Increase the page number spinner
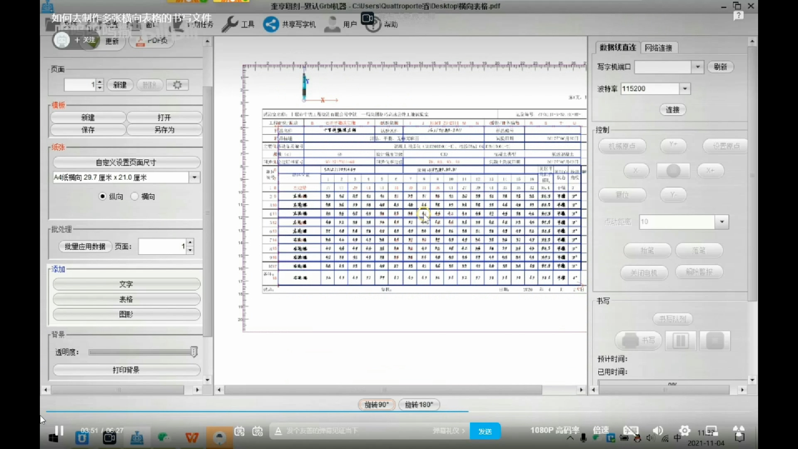This screenshot has height=449, width=798. click(100, 82)
